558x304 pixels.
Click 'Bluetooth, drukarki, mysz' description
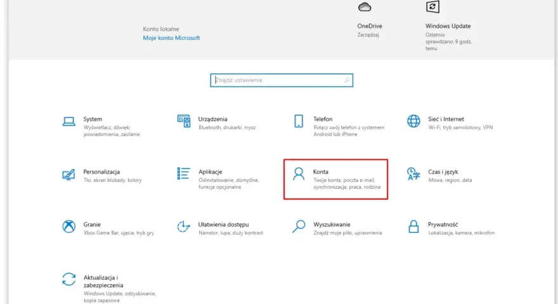(x=227, y=127)
